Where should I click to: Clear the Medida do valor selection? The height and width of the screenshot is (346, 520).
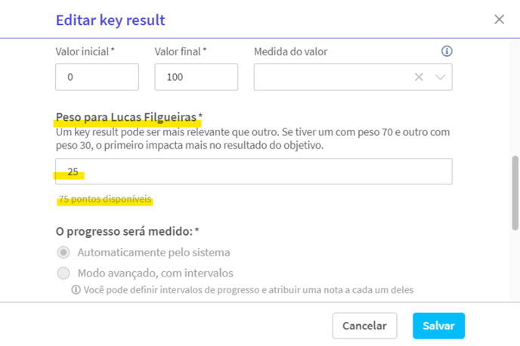pos(419,77)
